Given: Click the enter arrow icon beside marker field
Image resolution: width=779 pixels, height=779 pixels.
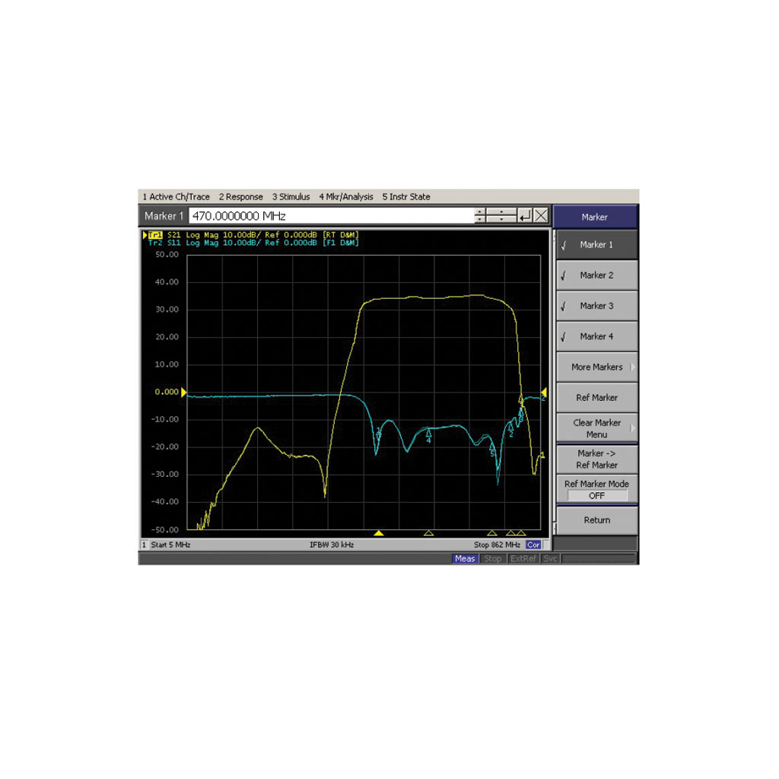Looking at the screenshot, I should coord(525,215).
